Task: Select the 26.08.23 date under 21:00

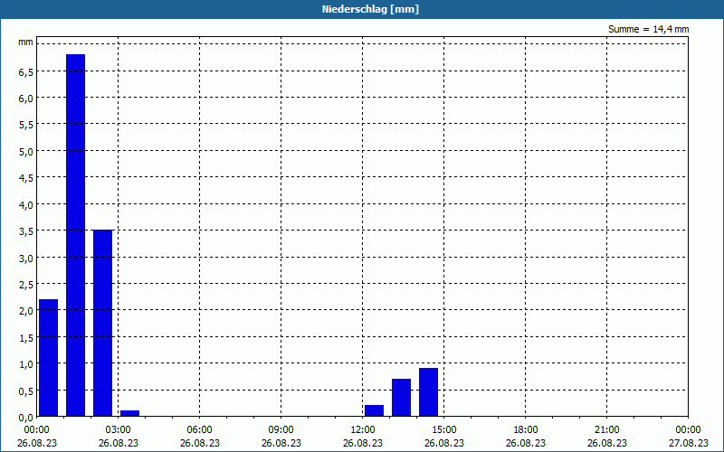Action: (606, 443)
